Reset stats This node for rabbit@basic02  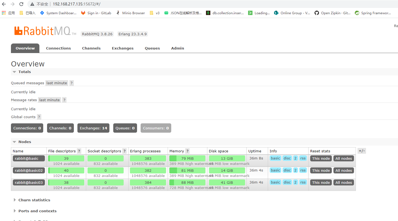[321, 170]
